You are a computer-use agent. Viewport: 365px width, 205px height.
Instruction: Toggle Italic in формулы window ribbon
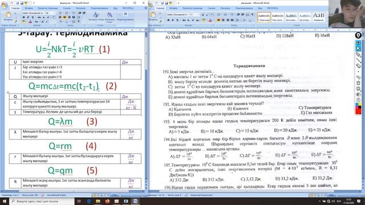click(x=27, y=18)
